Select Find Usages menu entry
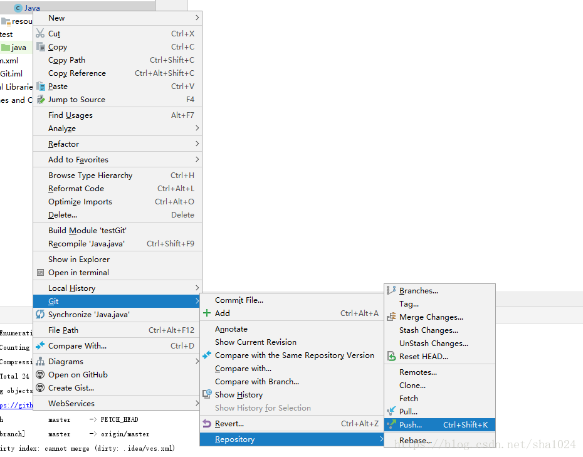 117,115
